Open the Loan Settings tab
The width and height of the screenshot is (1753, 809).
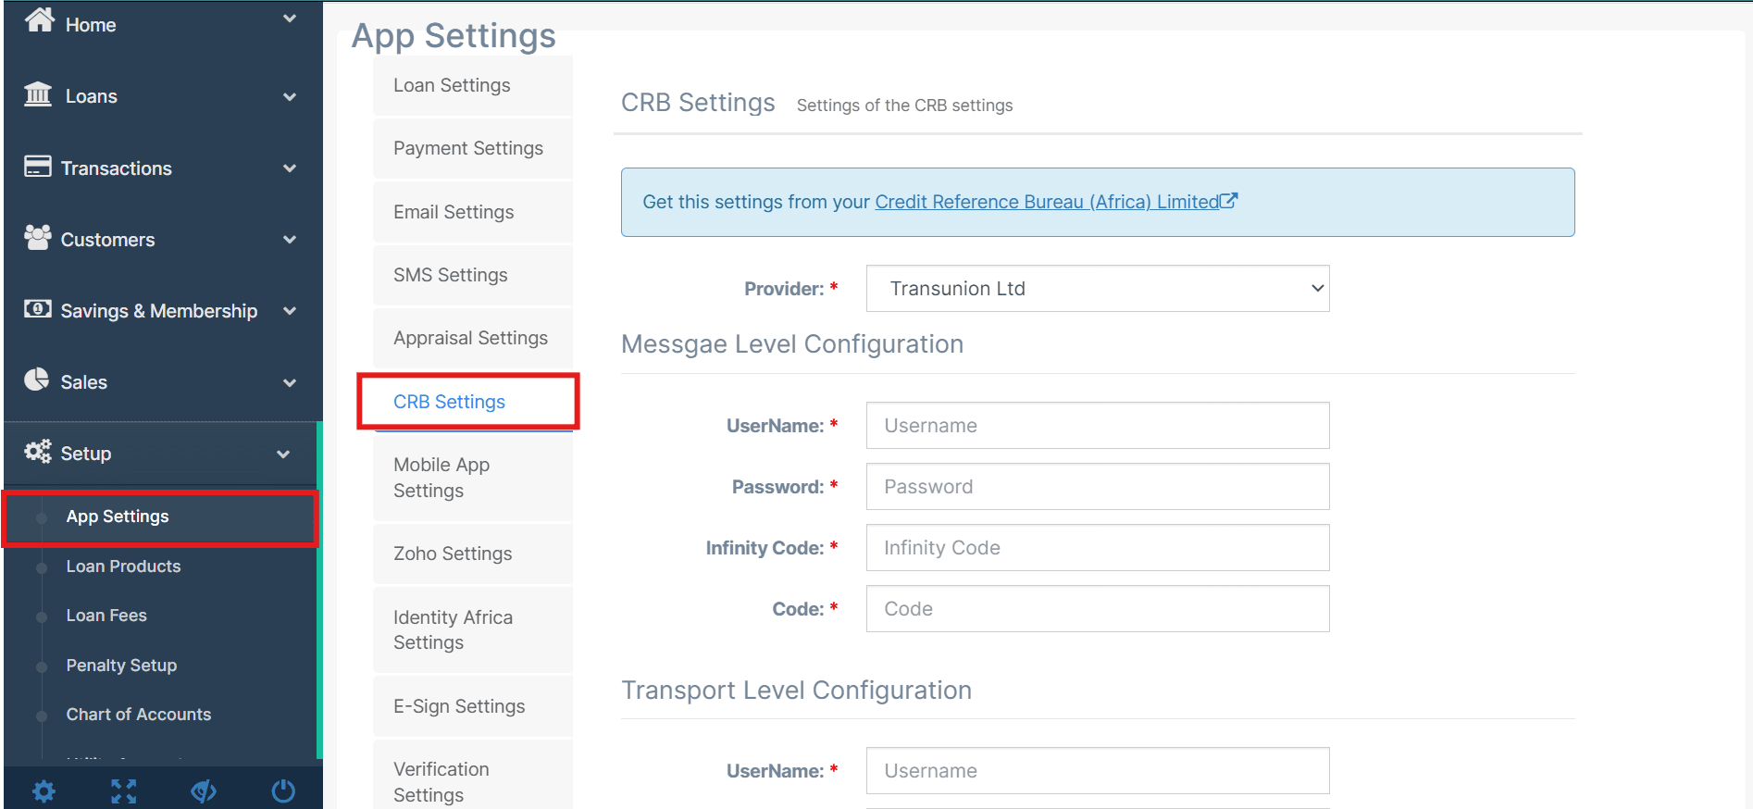tap(473, 85)
